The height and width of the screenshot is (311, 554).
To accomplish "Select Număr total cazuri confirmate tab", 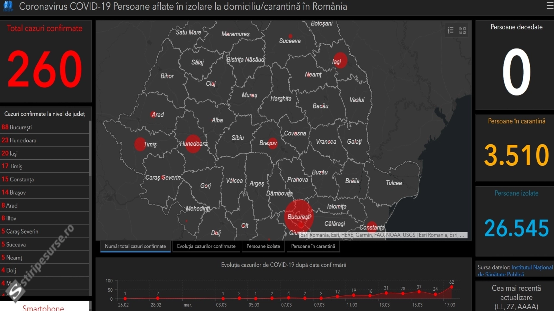I will tap(135, 246).
